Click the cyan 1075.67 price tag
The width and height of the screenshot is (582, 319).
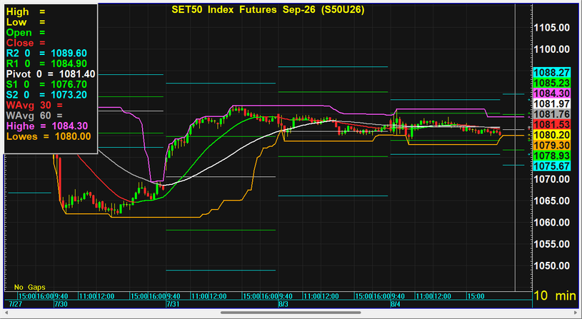pyautogui.click(x=551, y=166)
